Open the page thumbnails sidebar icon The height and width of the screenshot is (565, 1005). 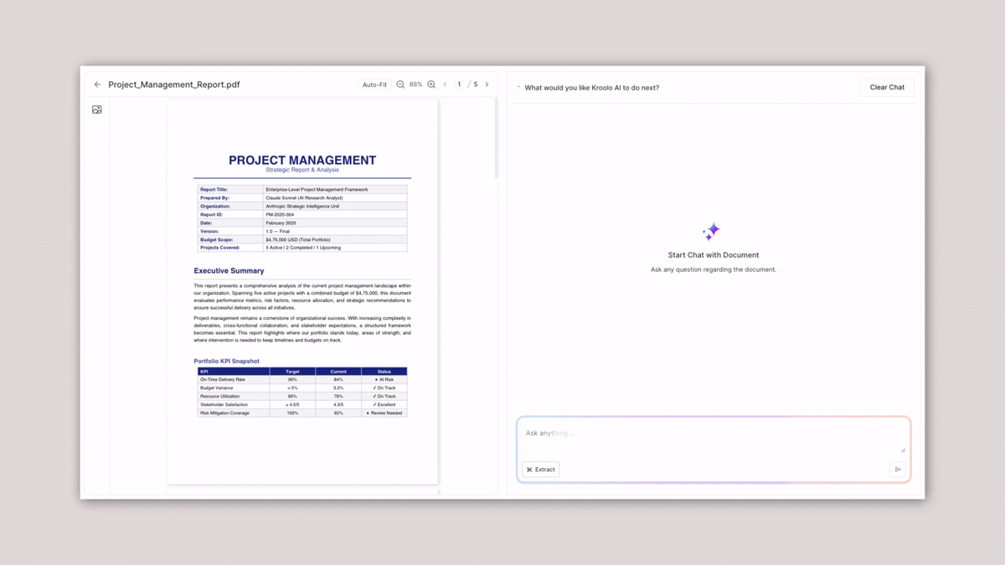pos(97,110)
